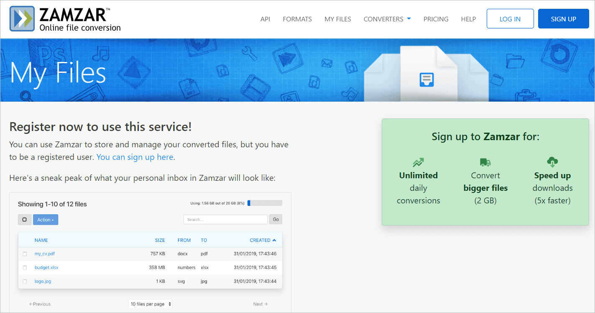Open the API page
The width and height of the screenshot is (595, 313).
coord(265,19)
